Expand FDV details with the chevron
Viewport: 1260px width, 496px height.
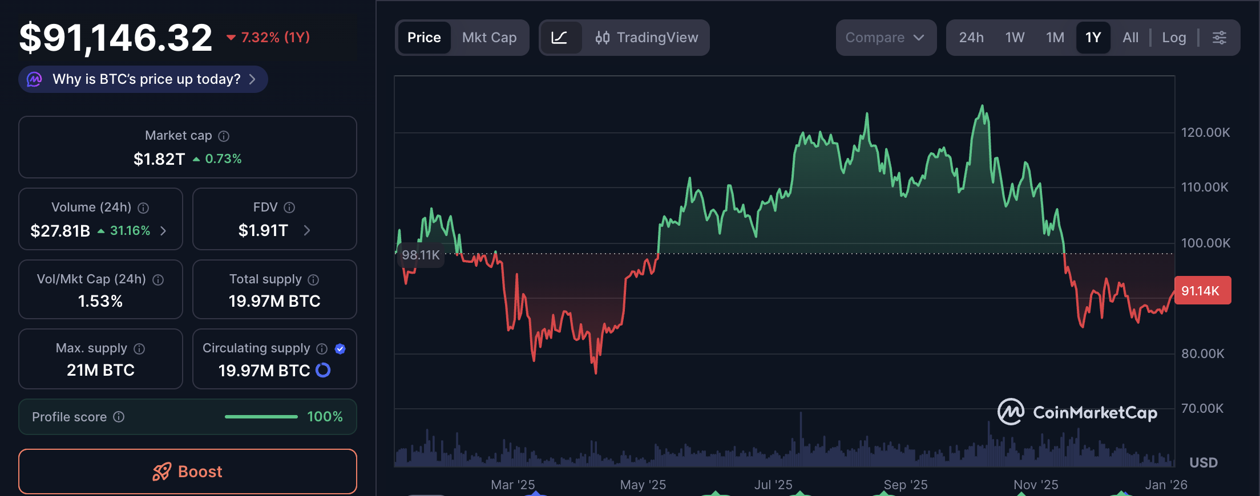[x=307, y=230]
